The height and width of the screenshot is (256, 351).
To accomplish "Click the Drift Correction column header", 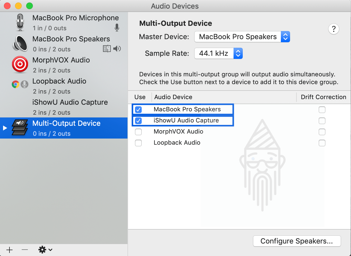I will pyautogui.click(x=323, y=97).
